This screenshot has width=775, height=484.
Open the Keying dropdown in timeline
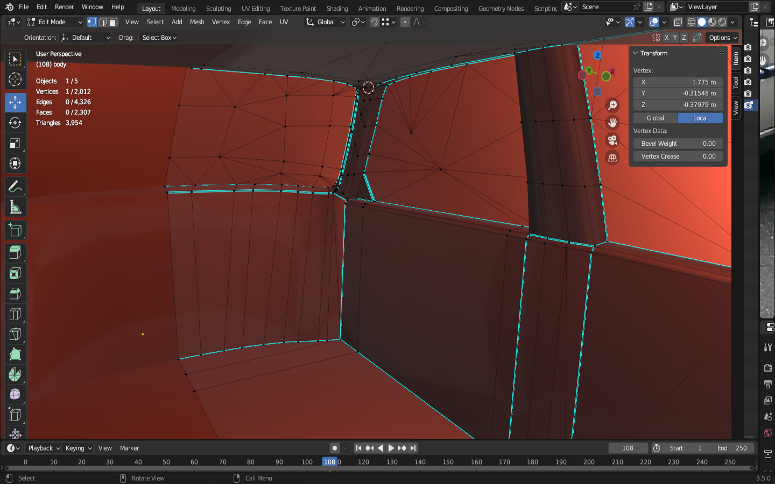(79, 448)
